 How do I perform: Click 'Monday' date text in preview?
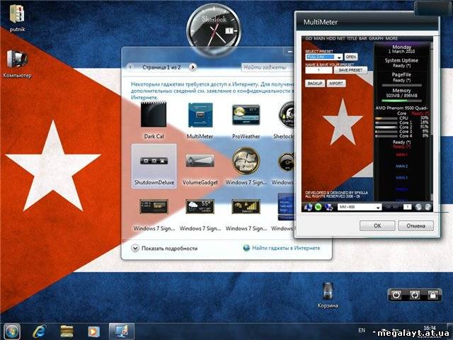point(401,47)
